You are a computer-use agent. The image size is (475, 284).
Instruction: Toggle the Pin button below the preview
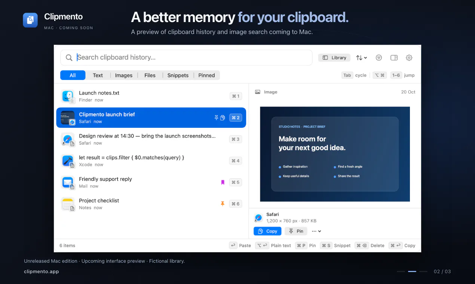click(x=296, y=231)
